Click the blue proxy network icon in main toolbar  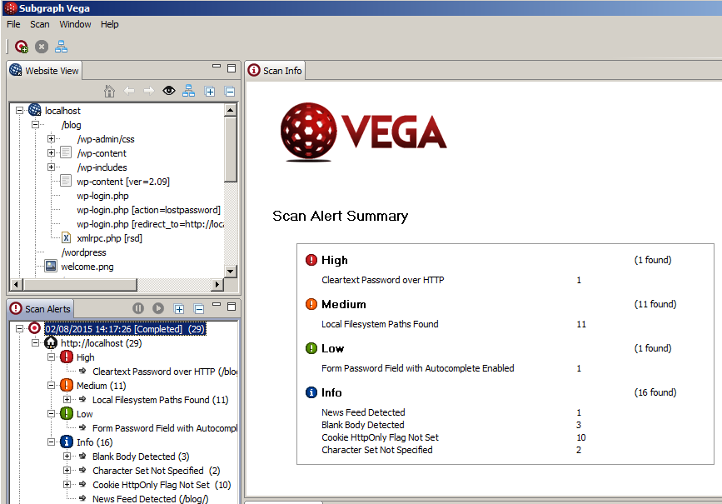tap(62, 47)
